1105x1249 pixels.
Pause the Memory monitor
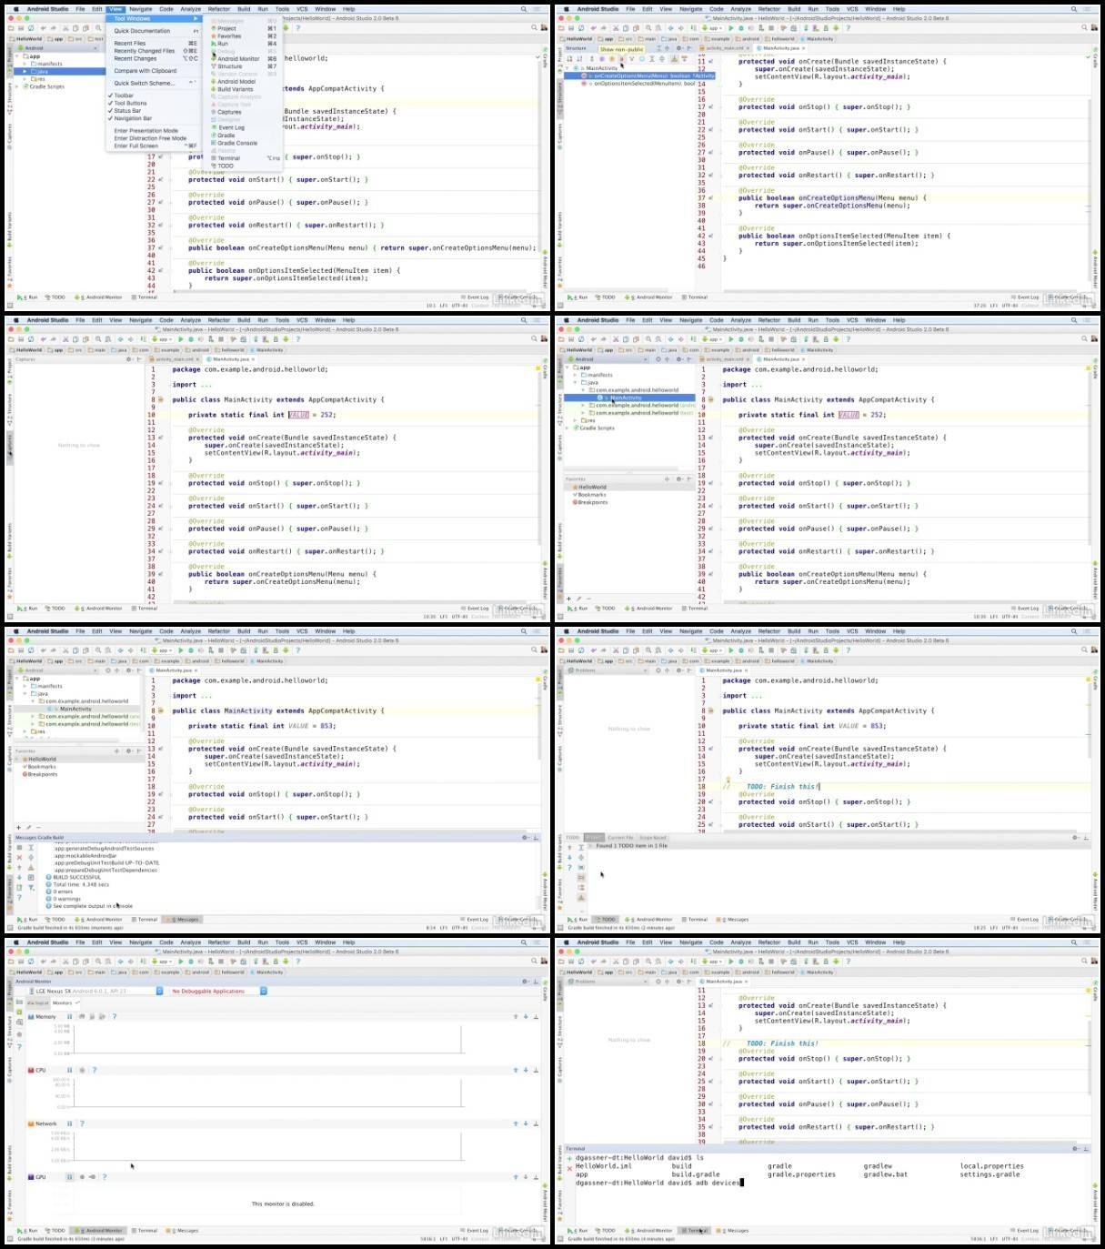tap(69, 1016)
